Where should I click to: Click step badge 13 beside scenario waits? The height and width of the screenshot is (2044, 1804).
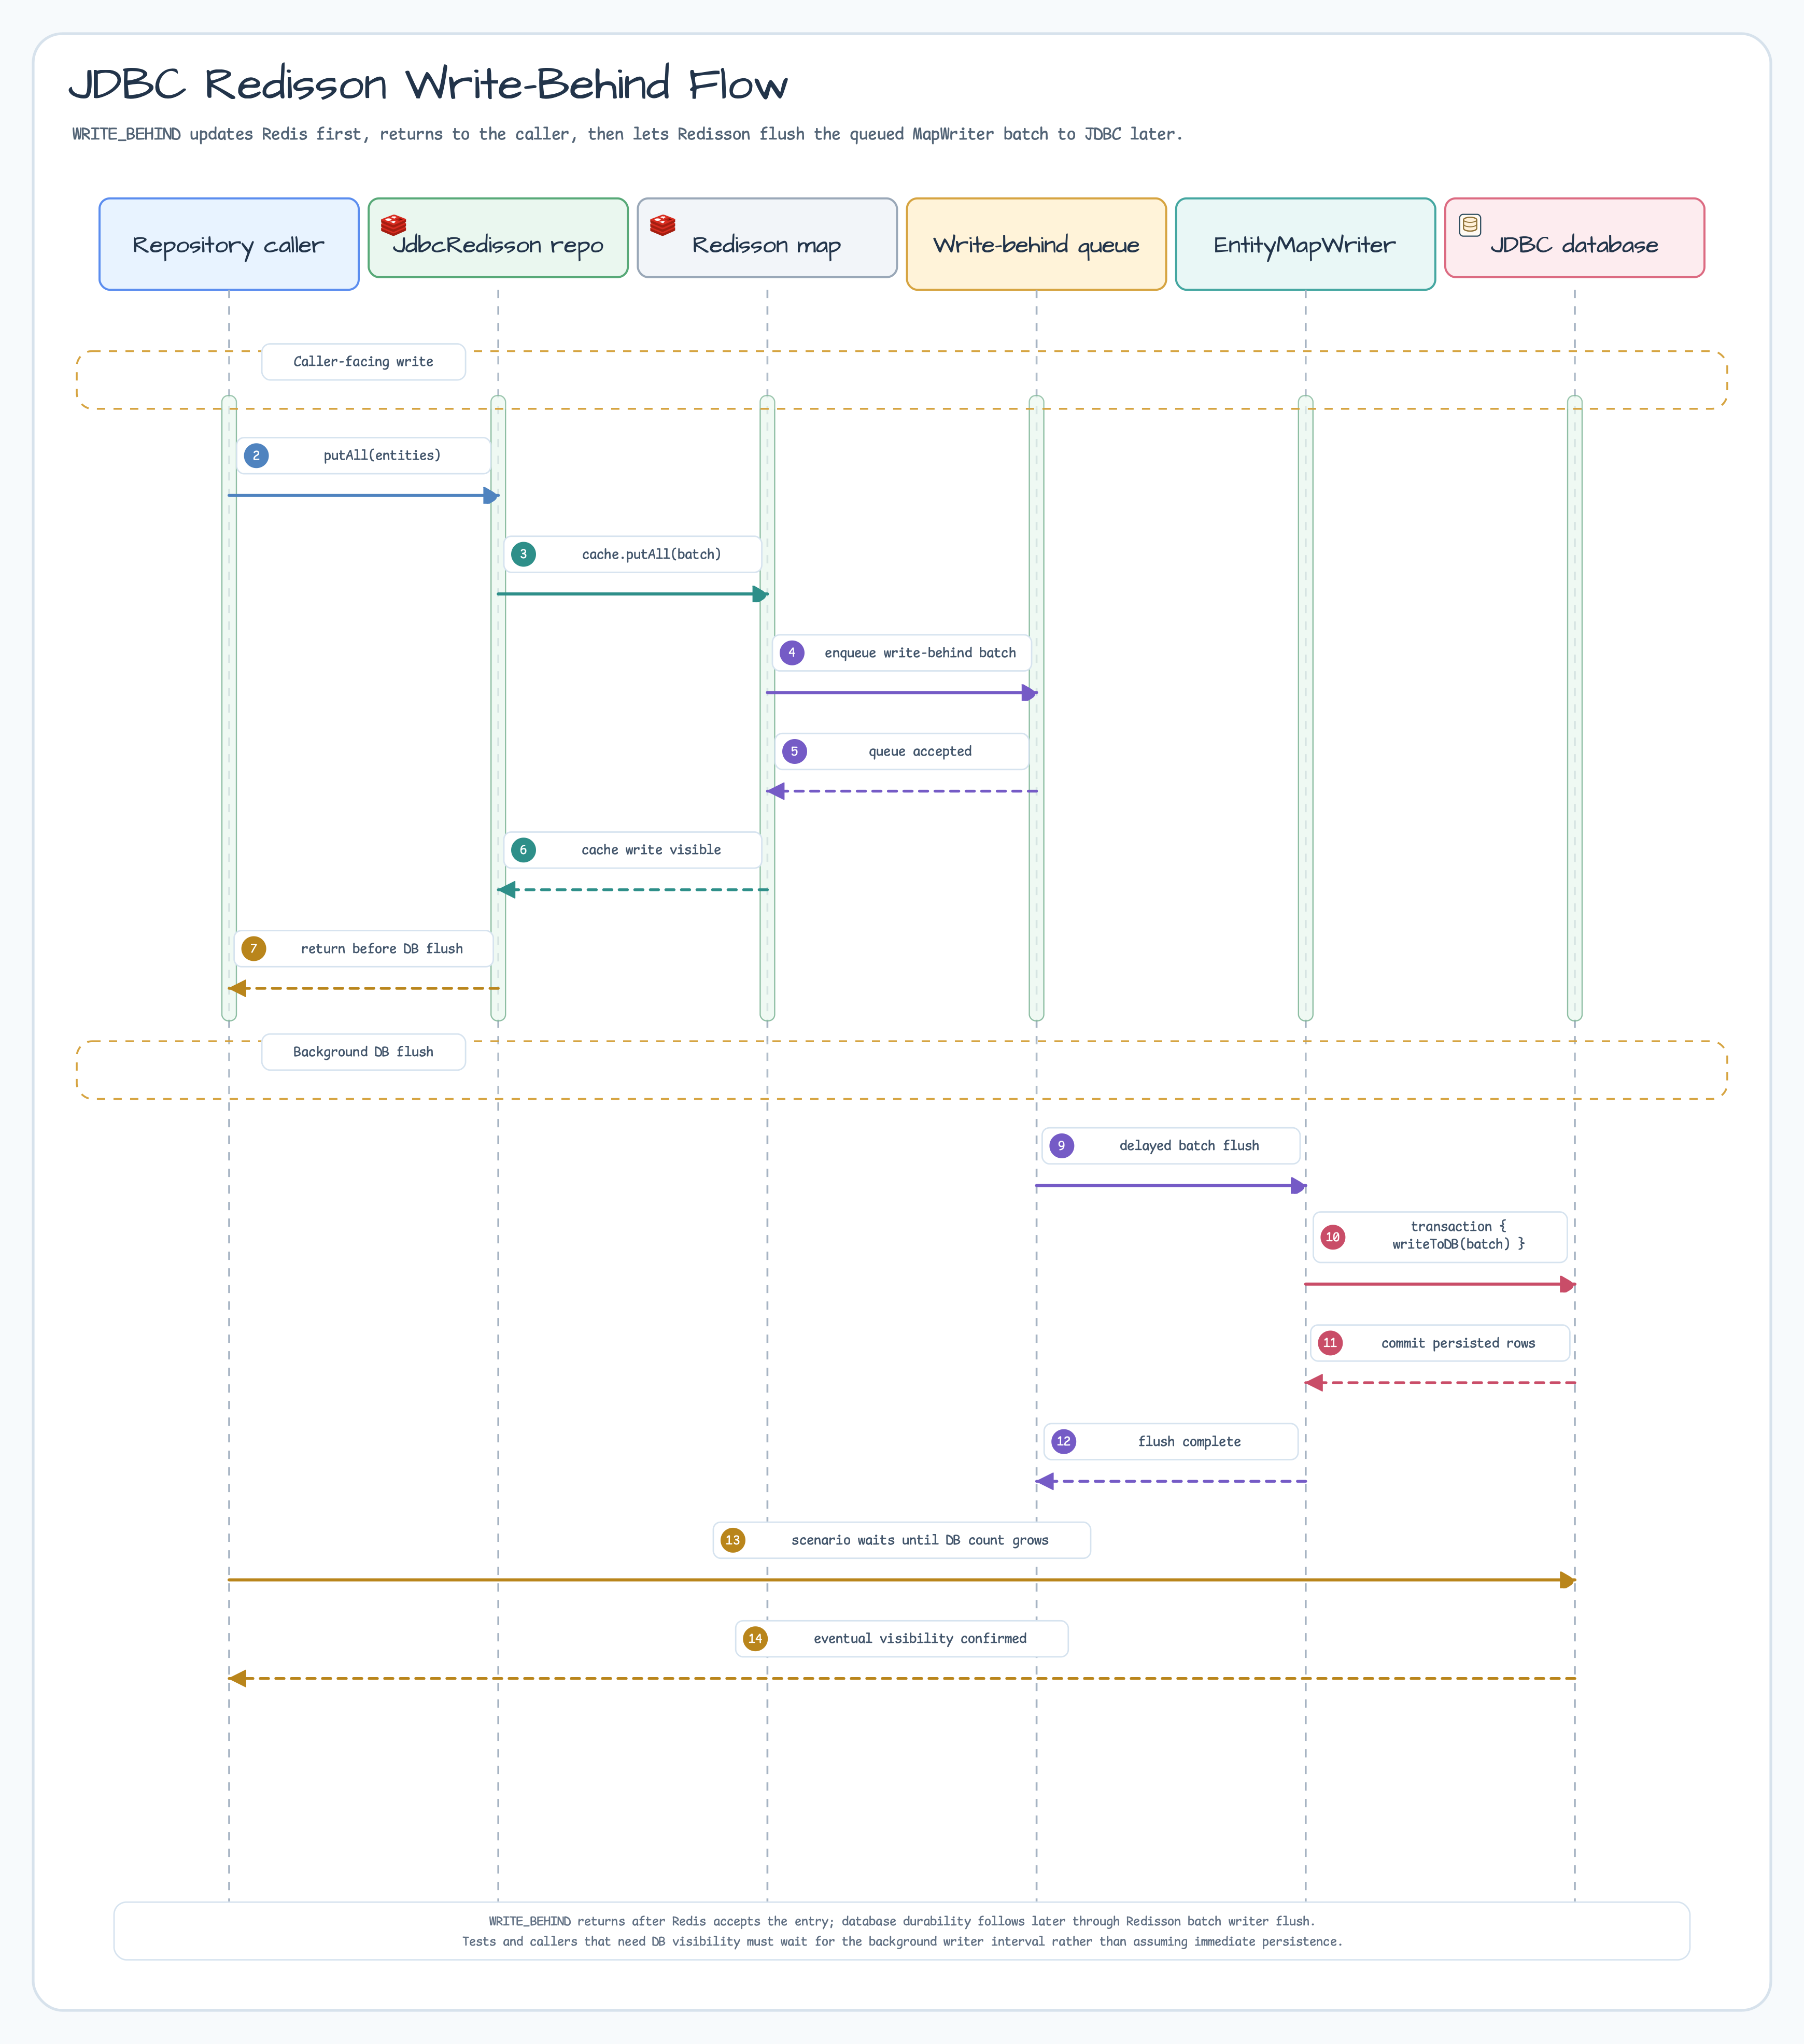pos(733,1540)
